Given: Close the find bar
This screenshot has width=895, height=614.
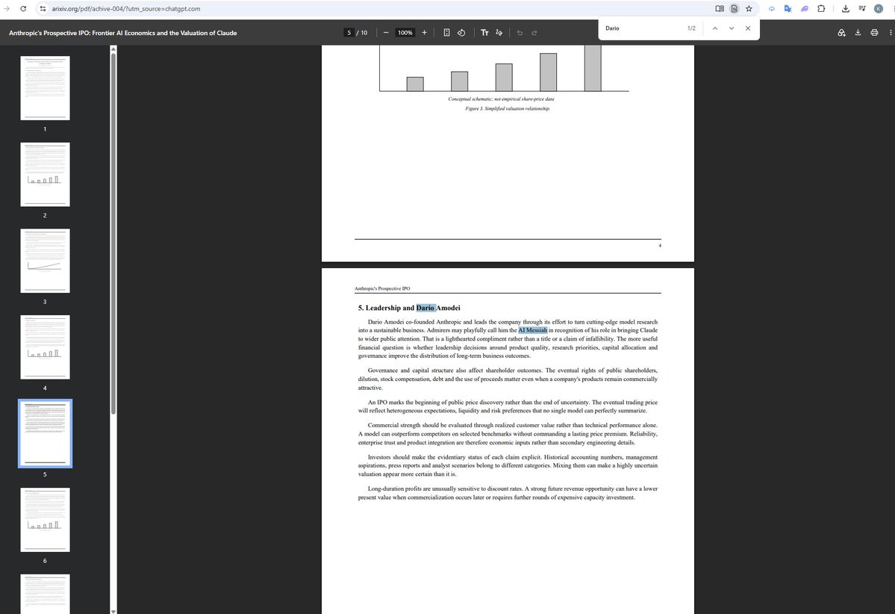Looking at the screenshot, I should point(748,28).
